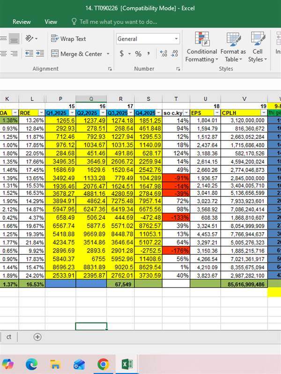Click the Tell me what you want box
Viewport: 281px width, 374px height.
pyautogui.click(x=114, y=22)
